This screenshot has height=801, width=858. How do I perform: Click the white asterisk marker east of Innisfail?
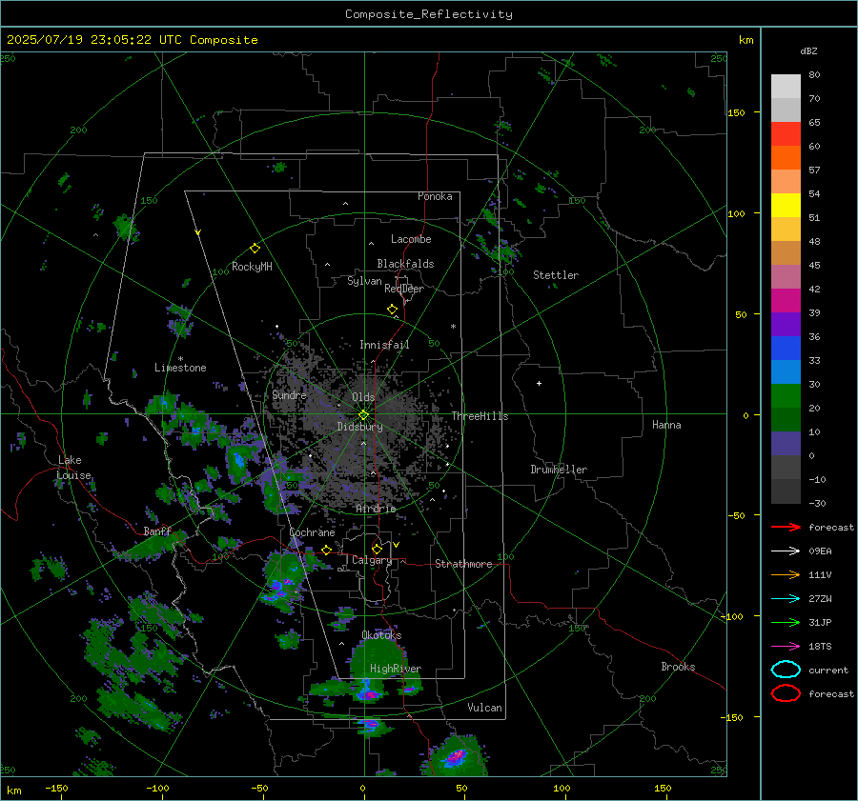[453, 327]
